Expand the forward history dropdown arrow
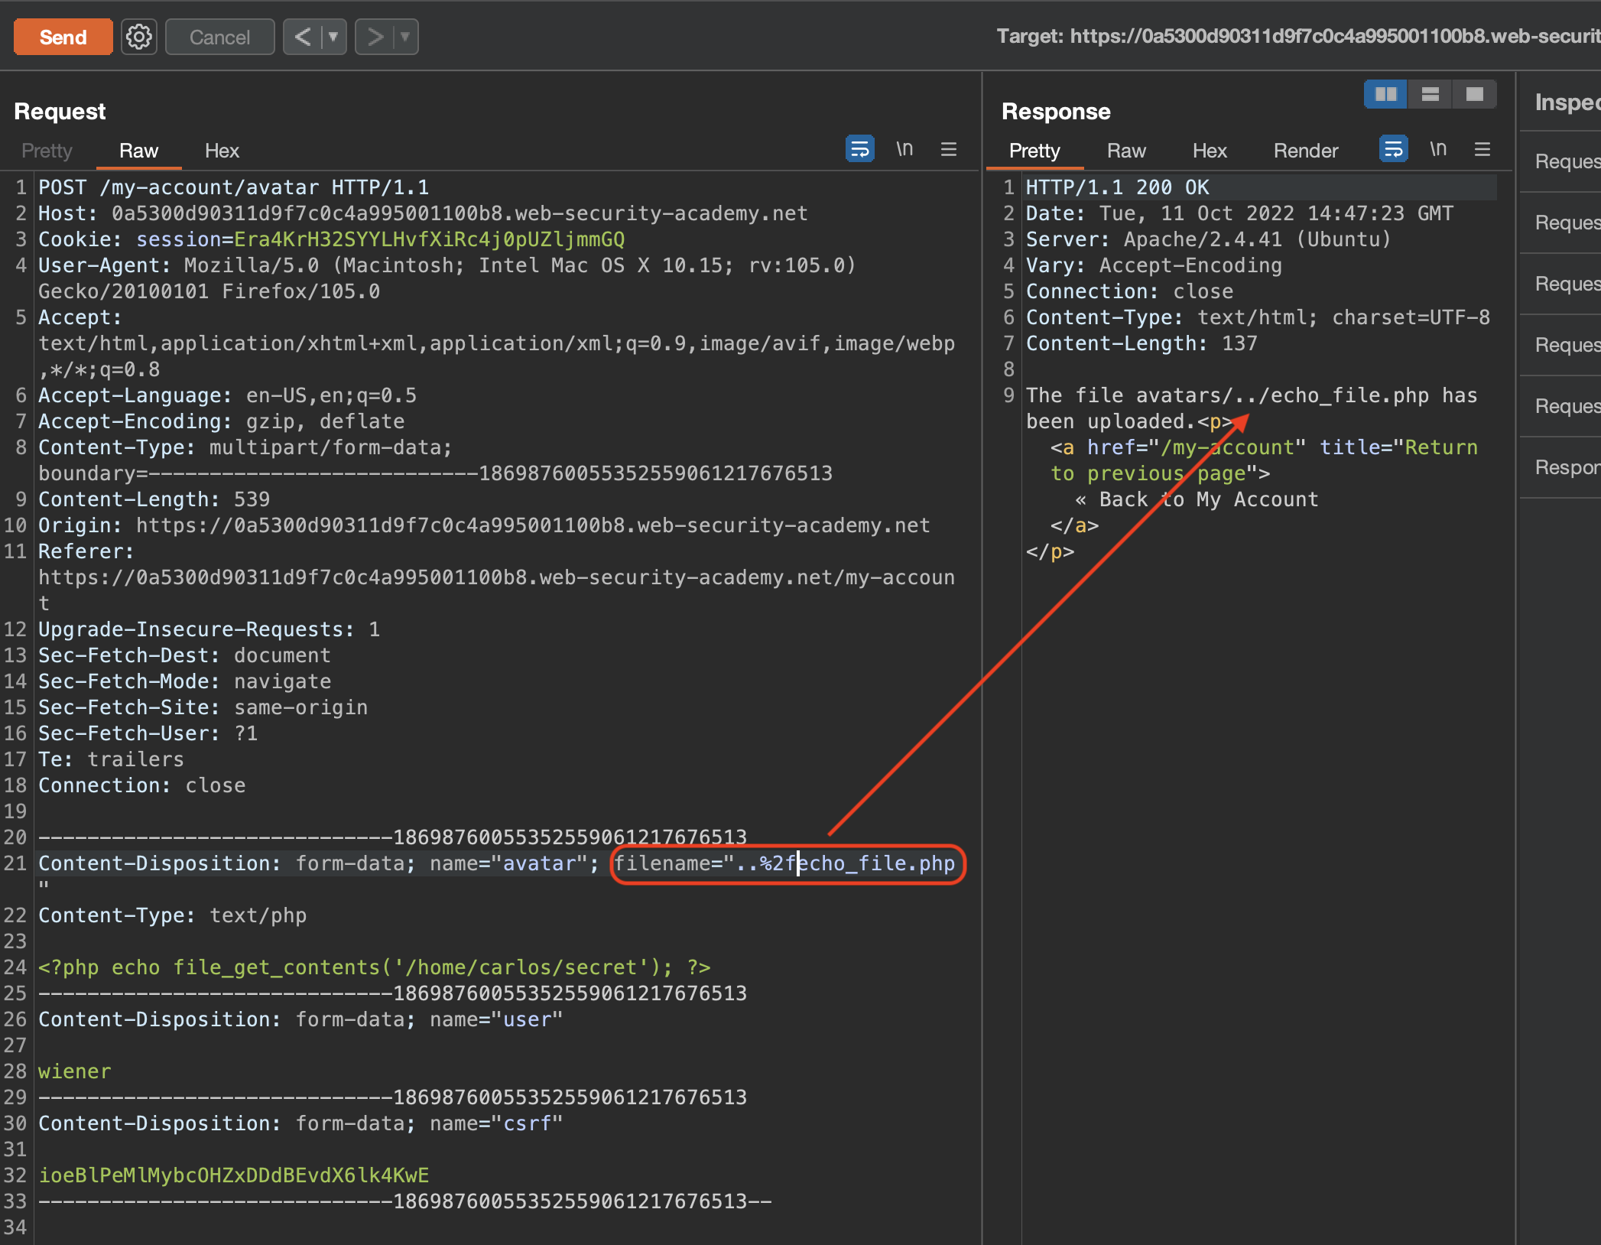This screenshot has width=1601, height=1245. [405, 37]
